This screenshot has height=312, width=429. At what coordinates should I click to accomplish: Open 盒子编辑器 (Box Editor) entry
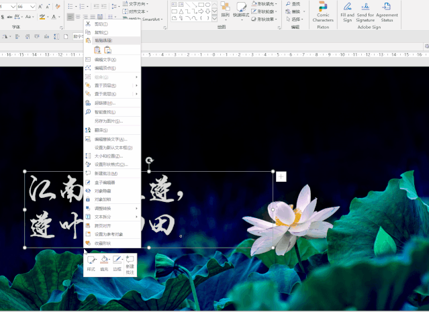112,183
